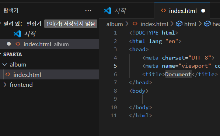The height and width of the screenshot is (136, 220).
Task: Click unsaved dot beside index.html in open editors
Action: point(9,44)
